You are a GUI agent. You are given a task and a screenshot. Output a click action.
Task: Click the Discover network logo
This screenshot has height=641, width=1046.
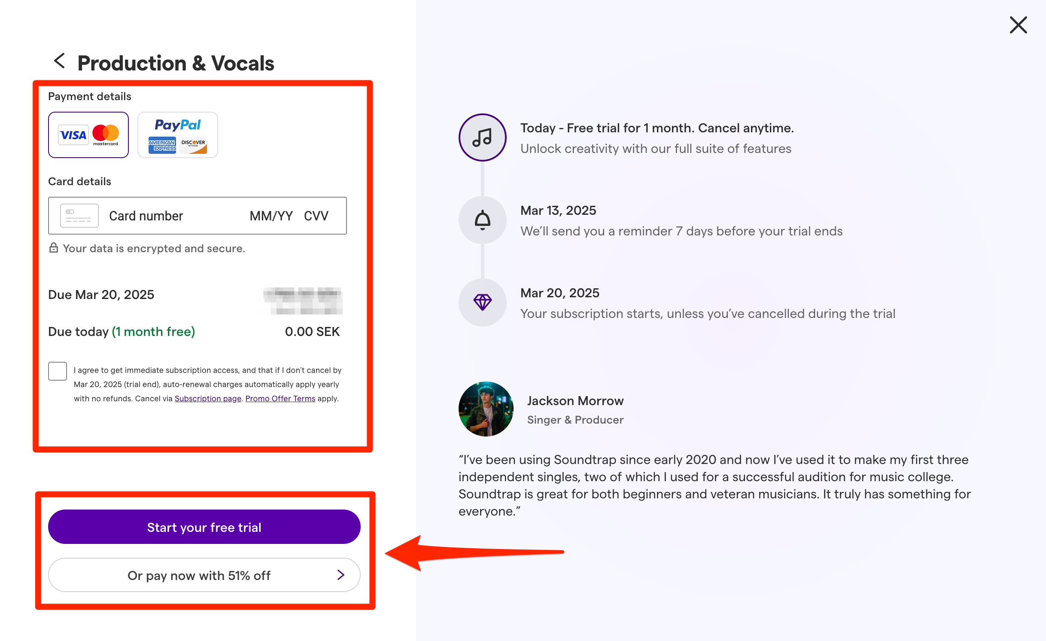194,144
